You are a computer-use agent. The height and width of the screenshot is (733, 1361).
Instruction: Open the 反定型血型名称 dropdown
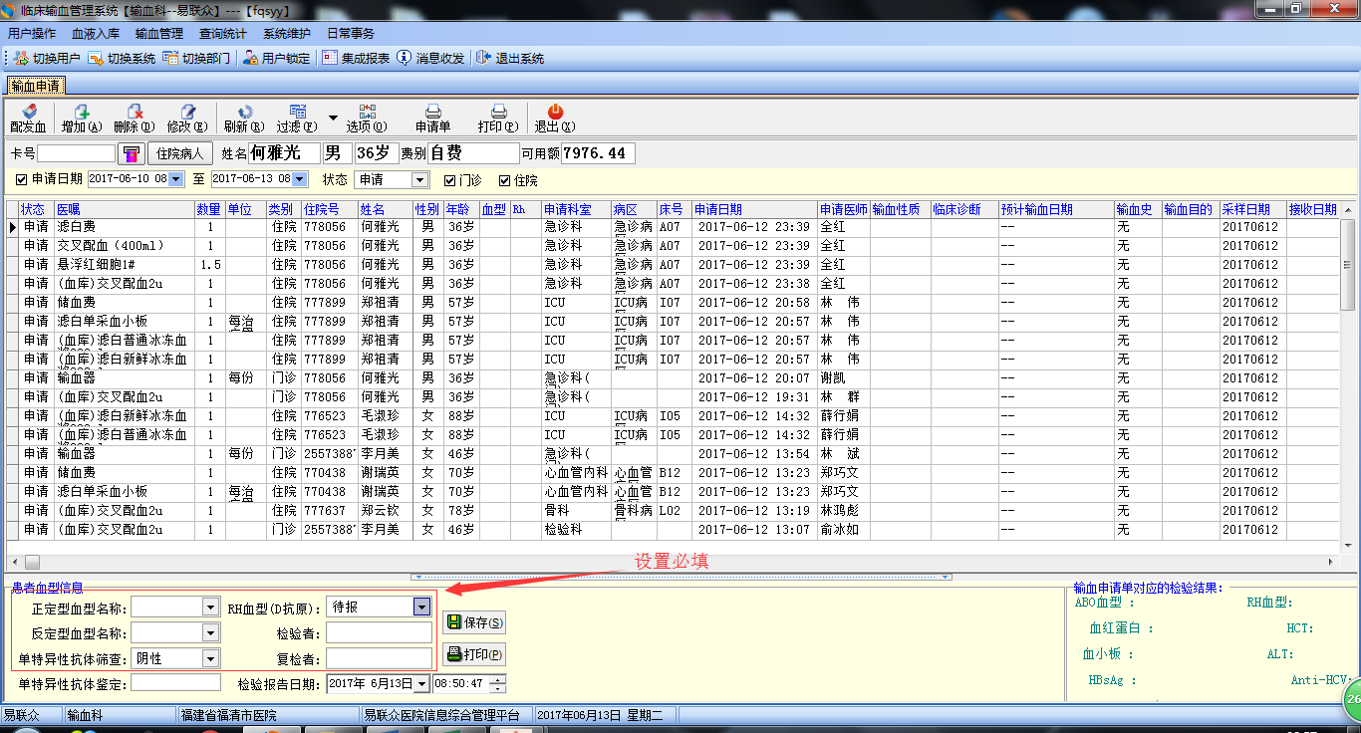point(209,632)
